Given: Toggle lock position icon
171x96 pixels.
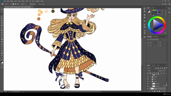Looking at the screenshot, I should [154, 73].
